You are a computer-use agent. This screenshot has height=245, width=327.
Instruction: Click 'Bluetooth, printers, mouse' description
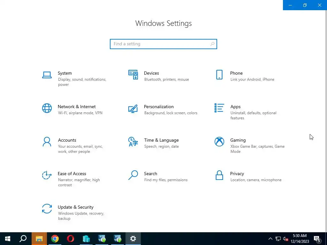point(167,79)
